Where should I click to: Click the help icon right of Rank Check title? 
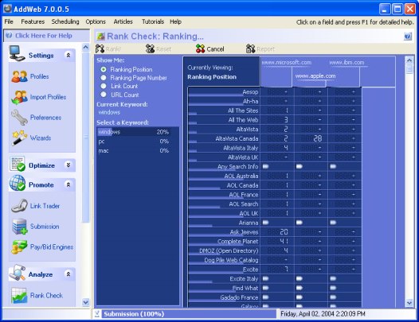click(408, 36)
